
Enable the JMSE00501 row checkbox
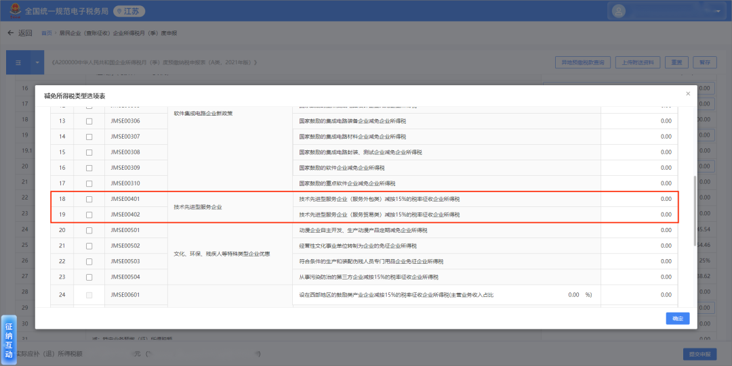[89, 231]
